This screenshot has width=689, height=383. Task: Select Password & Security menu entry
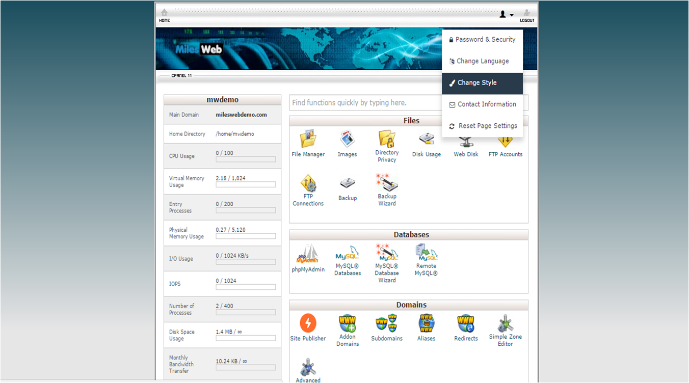click(483, 40)
